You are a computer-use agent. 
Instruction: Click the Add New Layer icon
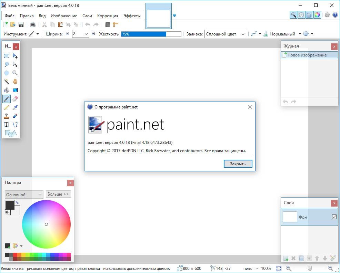tap(286, 258)
